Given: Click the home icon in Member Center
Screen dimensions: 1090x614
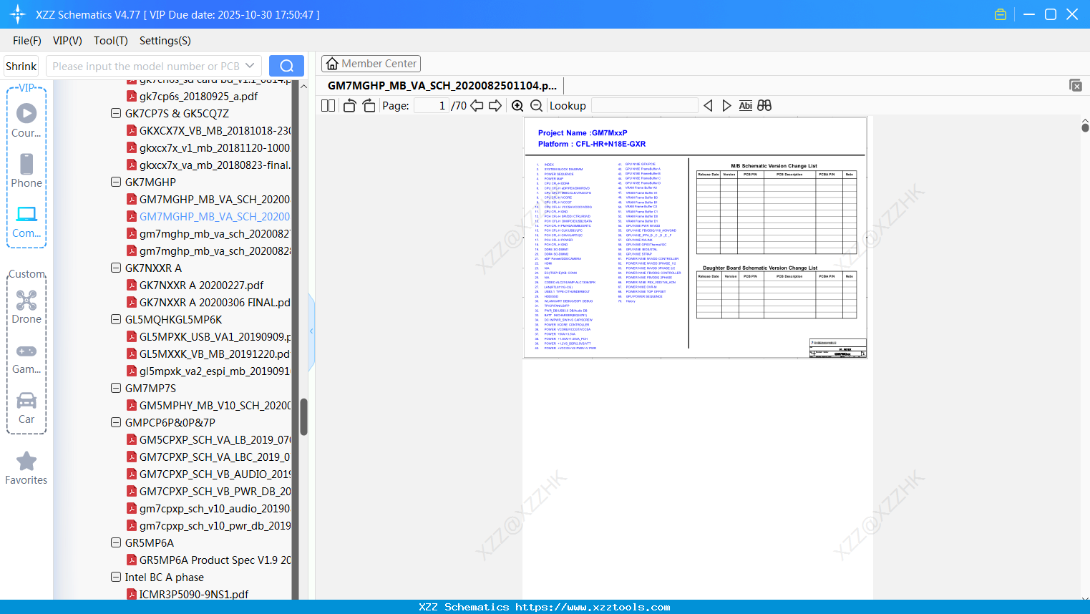Looking at the screenshot, I should [332, 64].
